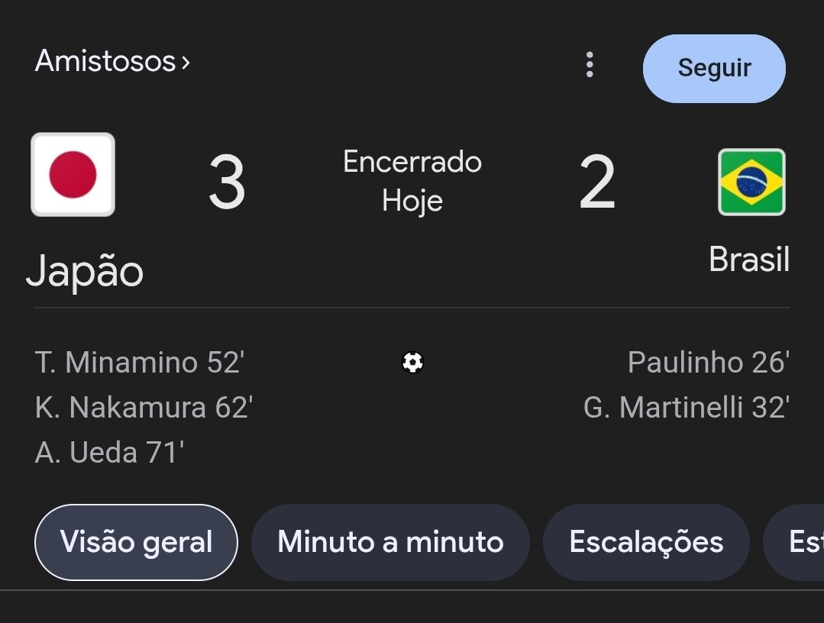The height and width of the screenshot is (623, 824).
Task: Tap the Japan flag icon
Action: [73, 174]
